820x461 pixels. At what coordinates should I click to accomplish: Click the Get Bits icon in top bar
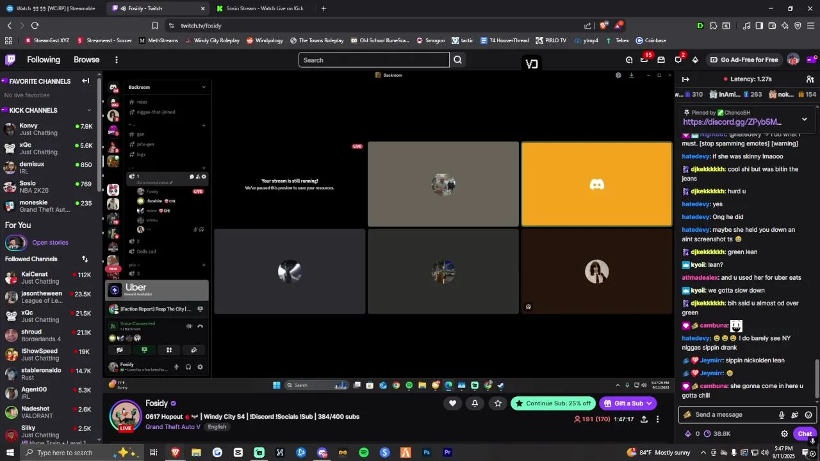point(695,60)
